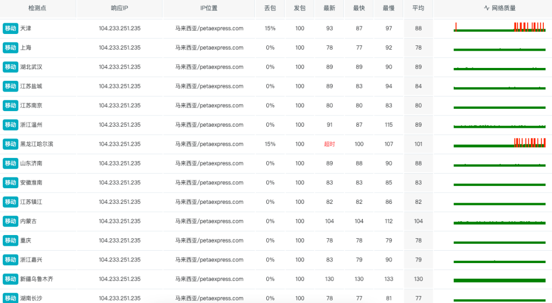Sort by the 丢包 column header

tap(270, 9)
